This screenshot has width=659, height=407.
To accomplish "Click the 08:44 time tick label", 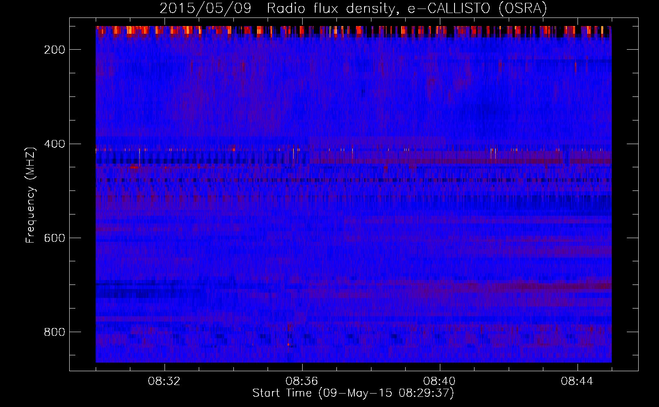I will coord(577,381).
